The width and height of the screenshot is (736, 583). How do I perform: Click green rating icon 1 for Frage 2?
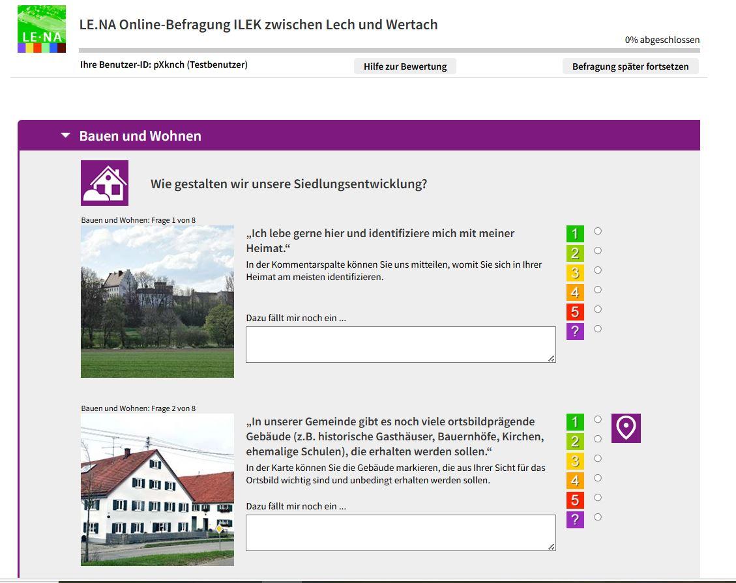pyautogui.click(x=575, y=422)
